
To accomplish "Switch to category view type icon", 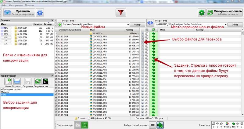I will [x=77, y=125].
